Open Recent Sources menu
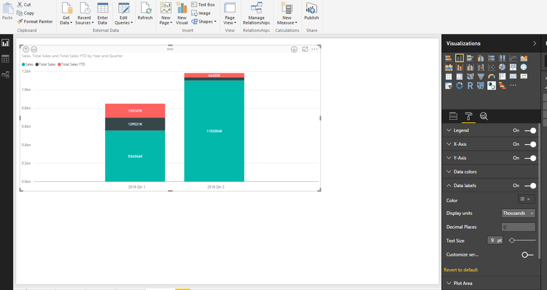 point(84,13)
